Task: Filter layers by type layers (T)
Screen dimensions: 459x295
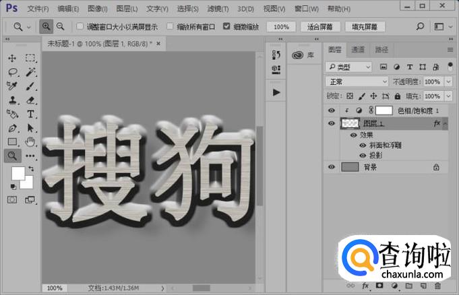Action: [x=410, y=67]
